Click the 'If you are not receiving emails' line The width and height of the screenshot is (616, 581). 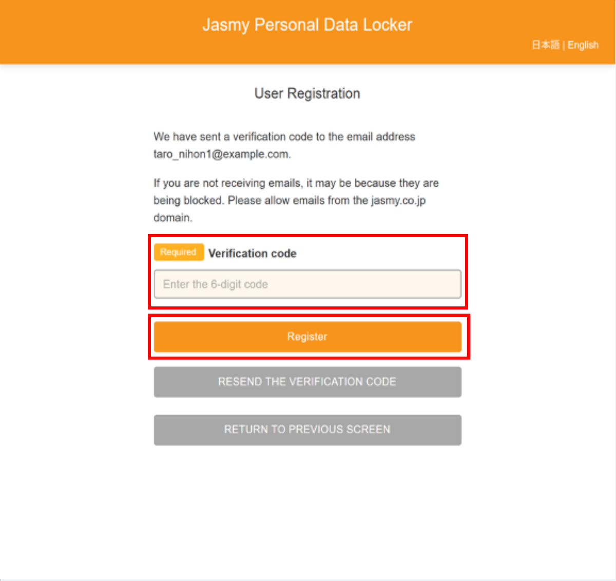(x=296, y=183)
